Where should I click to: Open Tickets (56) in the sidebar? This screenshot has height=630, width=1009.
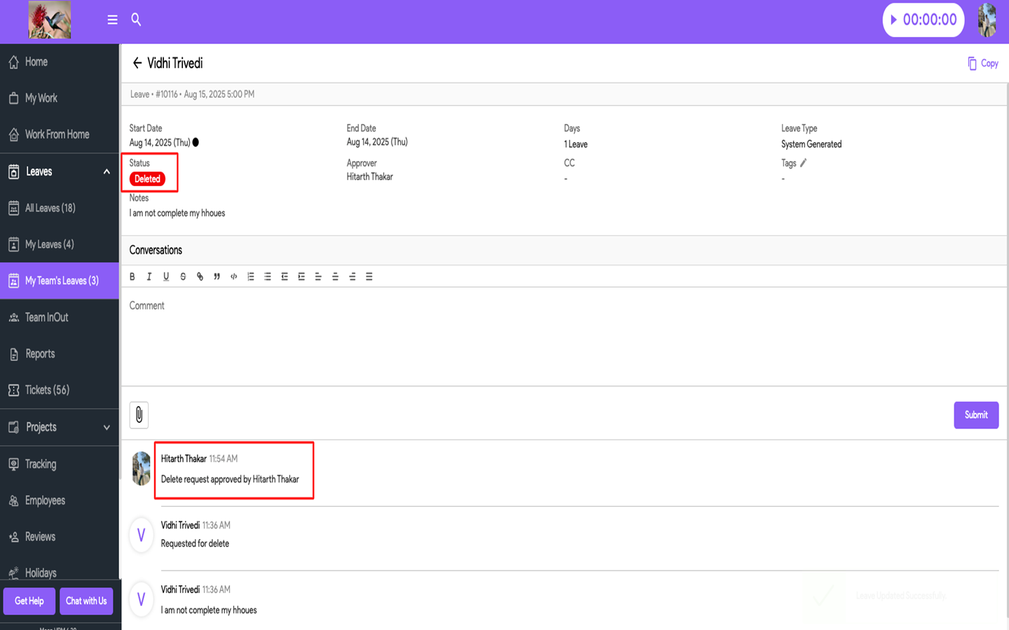tap(60, 390)
